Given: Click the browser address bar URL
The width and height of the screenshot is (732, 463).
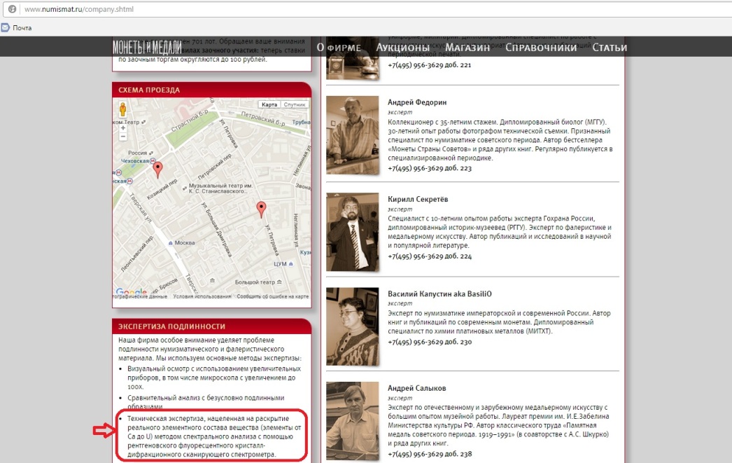Looking at the screenshot, I should (79, 9).
